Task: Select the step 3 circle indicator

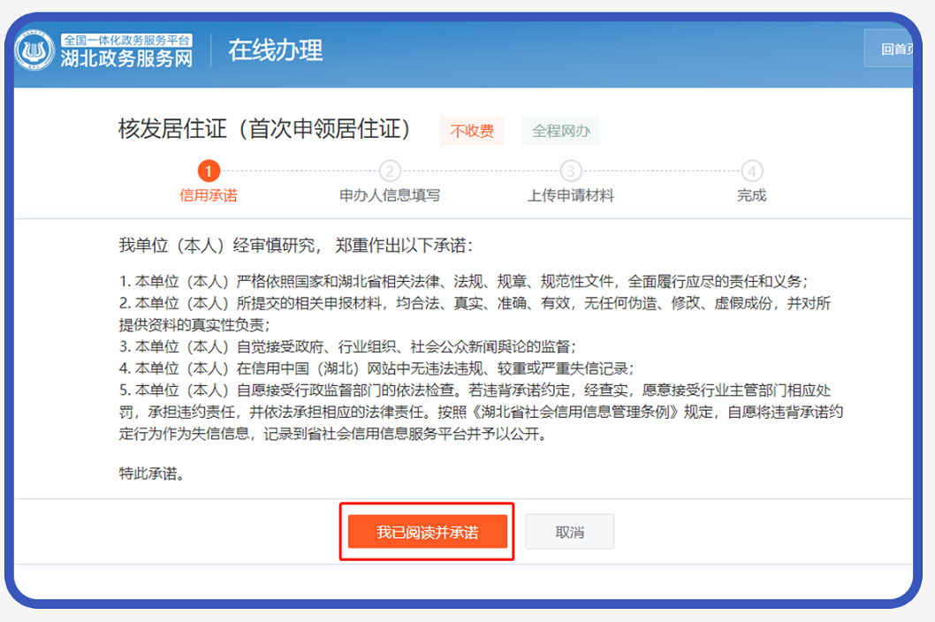Action: tap(571, 171)
